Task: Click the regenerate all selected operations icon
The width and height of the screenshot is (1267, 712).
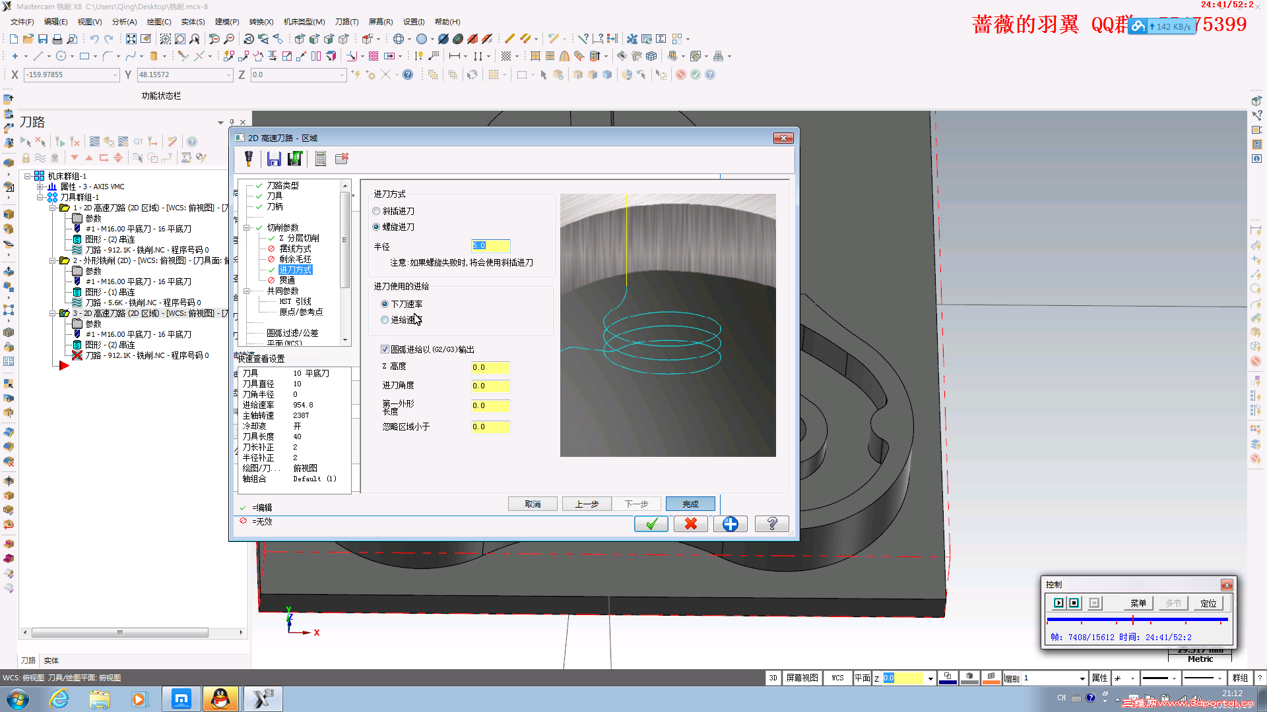Action: tap(60, 142)
